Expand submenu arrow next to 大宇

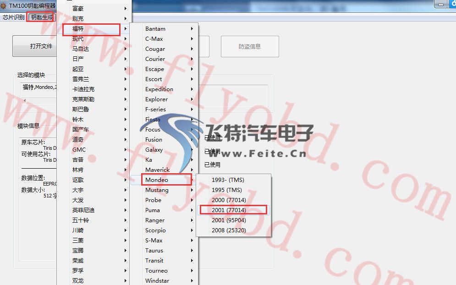point(125,190)
